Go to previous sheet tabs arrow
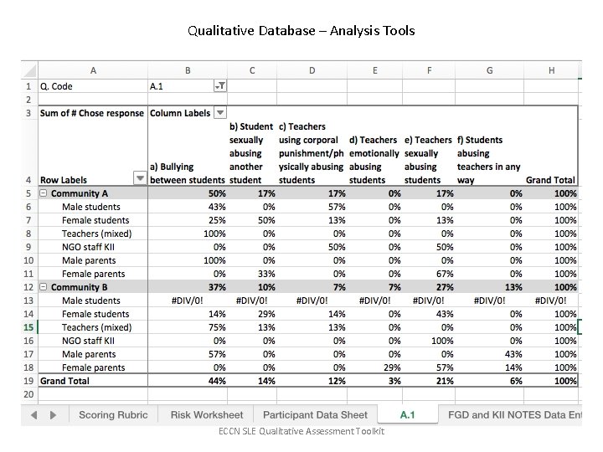This screenshot has height=452, width=603. coord(33,415)
